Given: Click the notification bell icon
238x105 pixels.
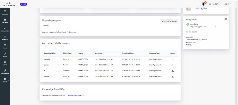Looking at the screenshot, I should 203,4.
